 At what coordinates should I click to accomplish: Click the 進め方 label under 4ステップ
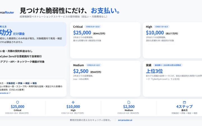pyautogui.click(x=185, y=110)
